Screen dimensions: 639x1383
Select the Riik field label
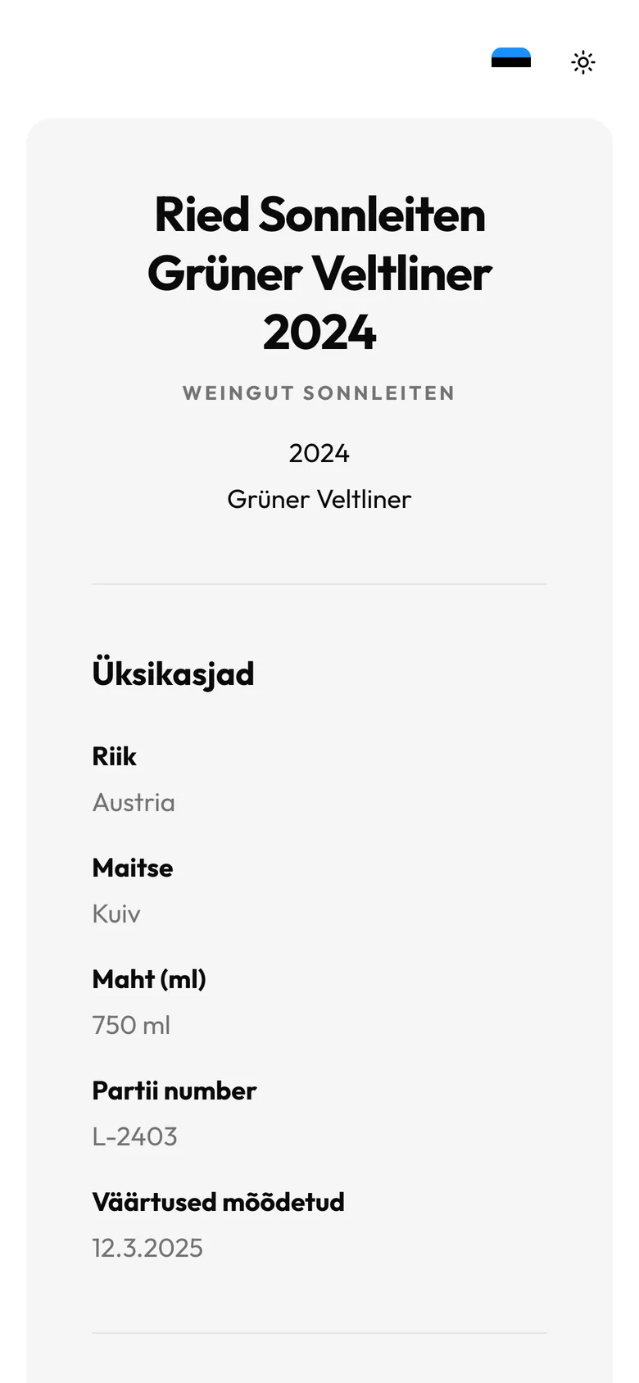(114, 756)
